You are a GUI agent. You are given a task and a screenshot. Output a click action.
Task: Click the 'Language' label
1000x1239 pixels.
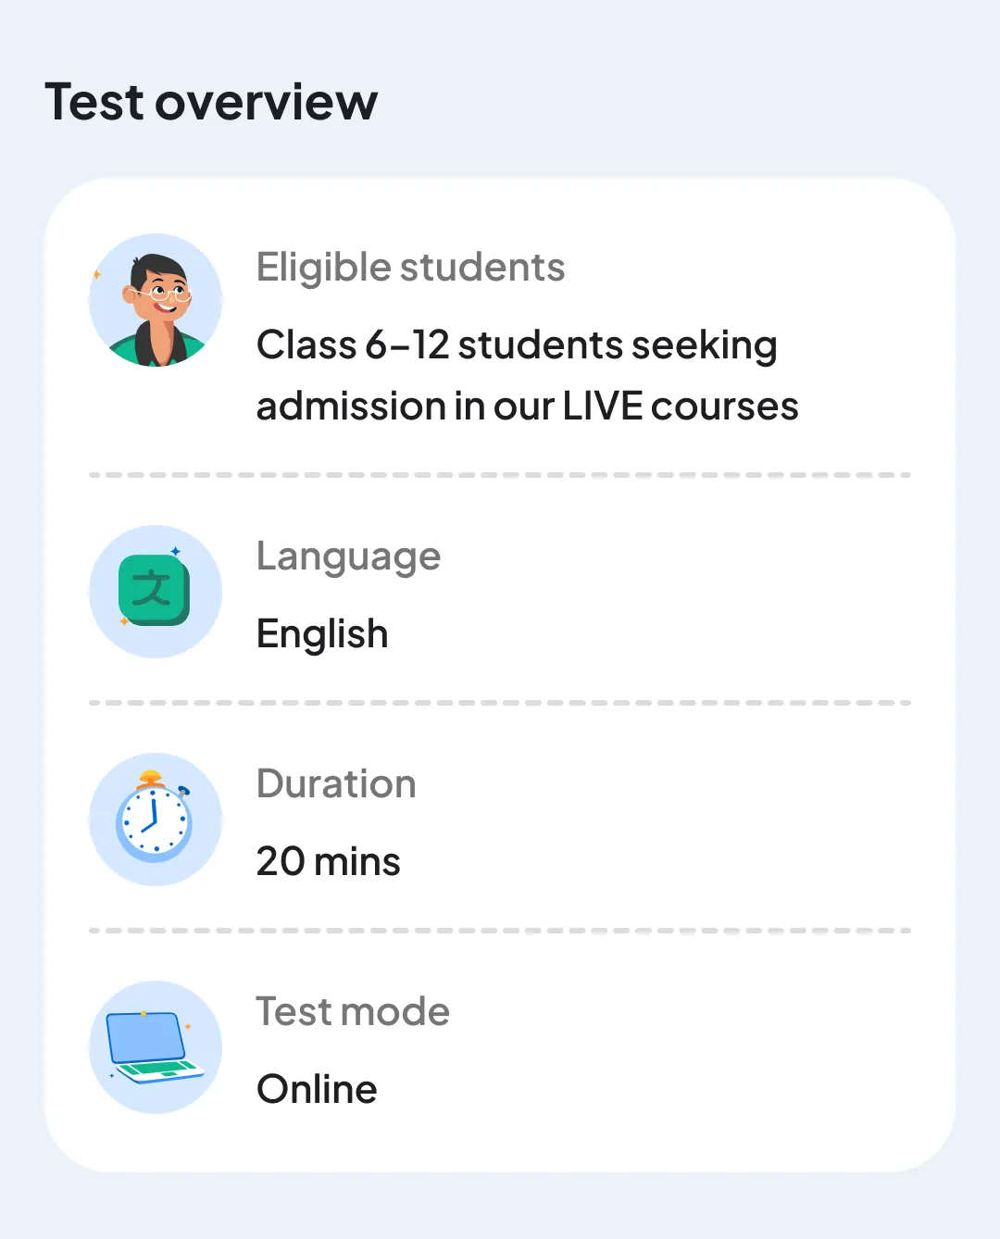point(348,557)
